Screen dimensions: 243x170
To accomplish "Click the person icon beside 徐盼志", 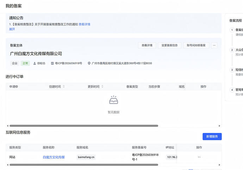I will pos(35,63).
